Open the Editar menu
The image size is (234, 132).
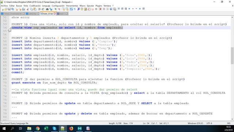pos(12,6)
